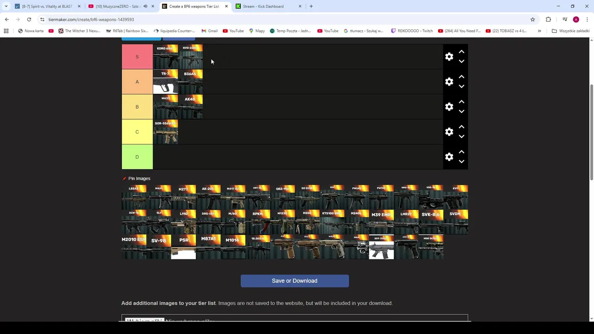The height and width of the screenshot is (334, 594).
Task: Click the orange A tier label
Action: click(137, 82)
